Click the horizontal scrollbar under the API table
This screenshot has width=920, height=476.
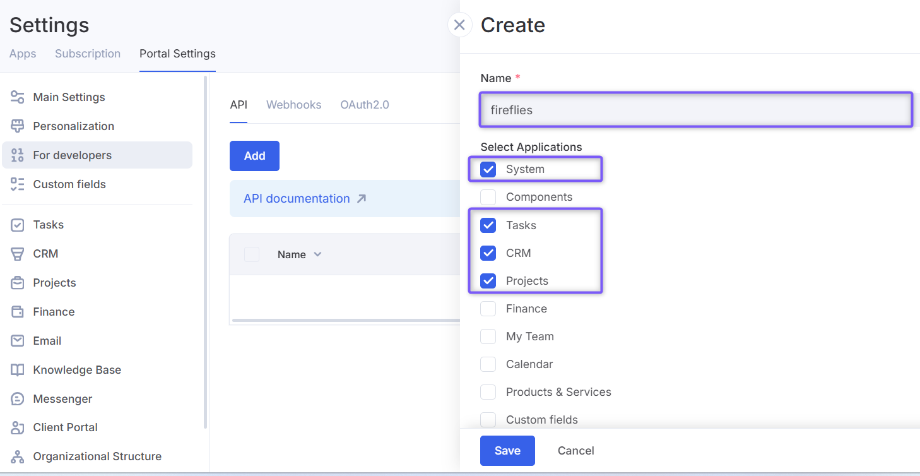click(x=346, y=320)
